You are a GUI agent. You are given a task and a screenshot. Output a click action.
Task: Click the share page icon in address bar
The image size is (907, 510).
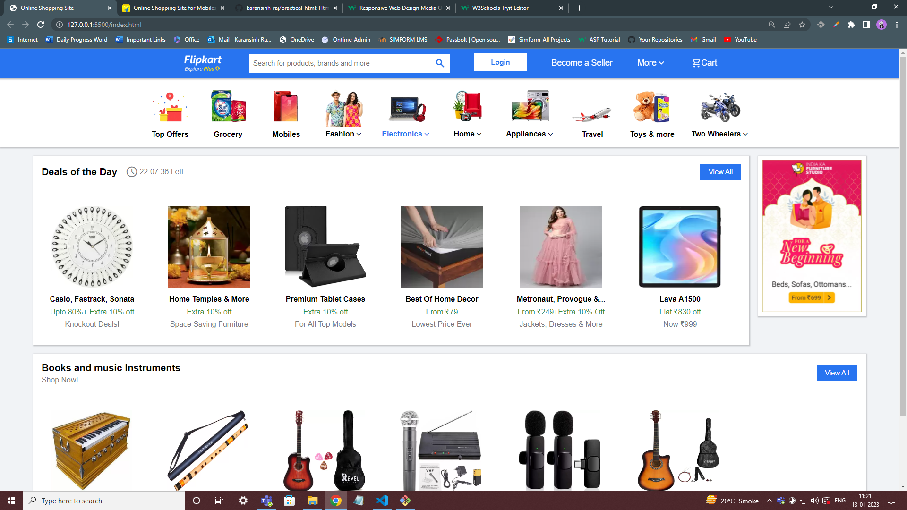787,25
